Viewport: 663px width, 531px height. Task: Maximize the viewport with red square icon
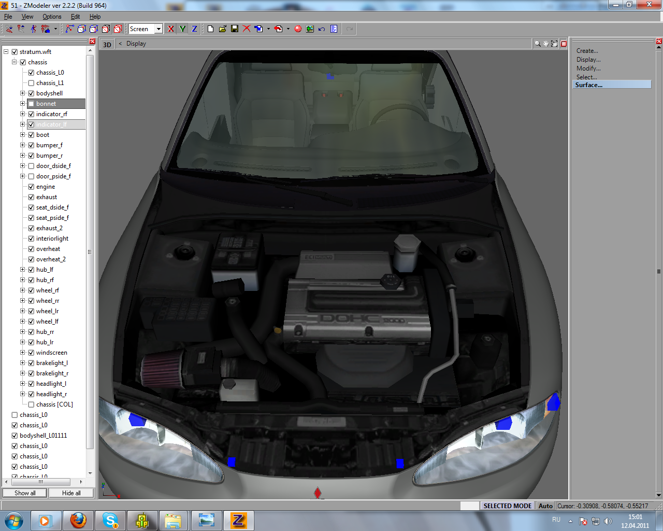(x=564, y=44)
